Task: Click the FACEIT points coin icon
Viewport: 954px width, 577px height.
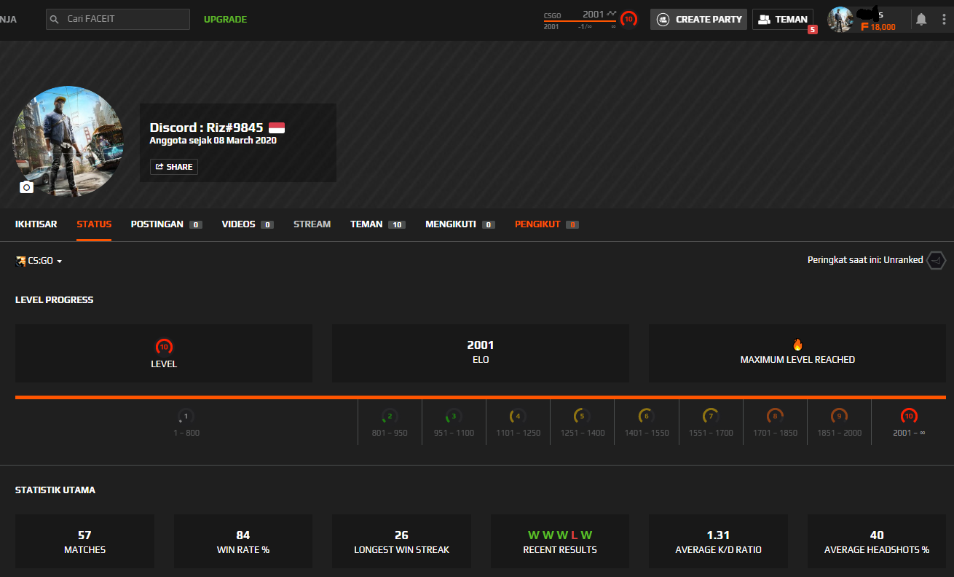Action: (x=865, y=27)
